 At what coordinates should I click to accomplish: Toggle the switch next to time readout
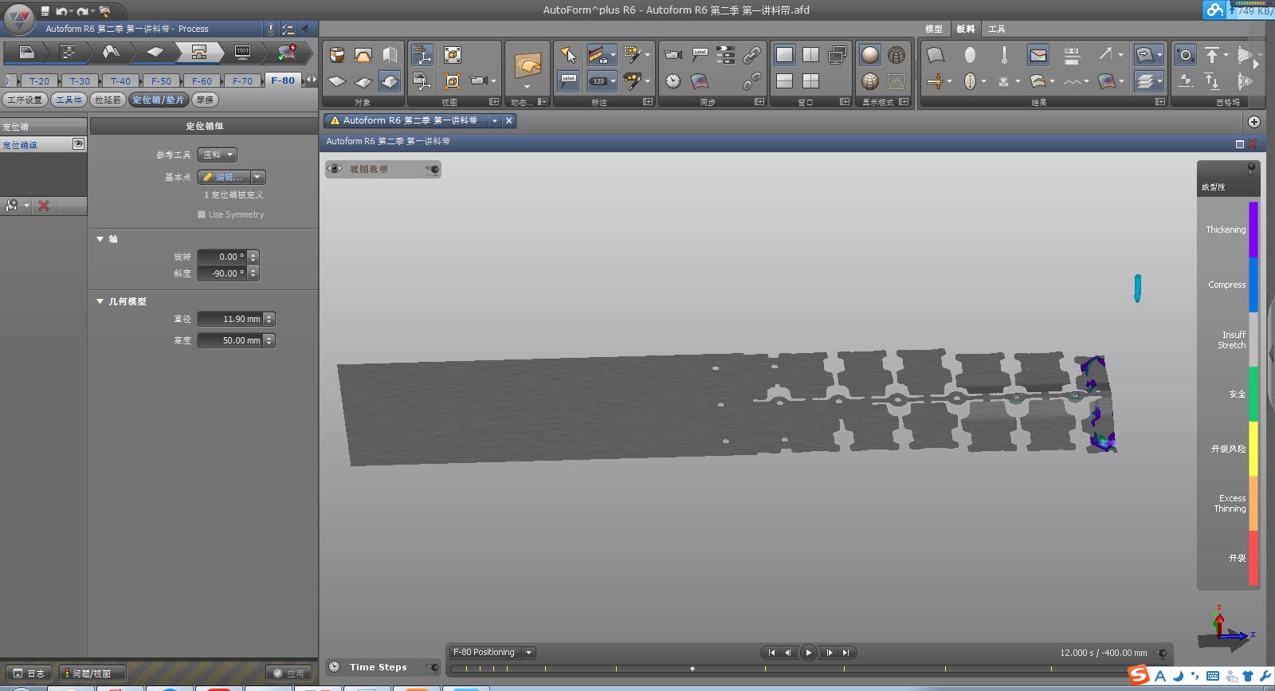[x=1160, y=654]
